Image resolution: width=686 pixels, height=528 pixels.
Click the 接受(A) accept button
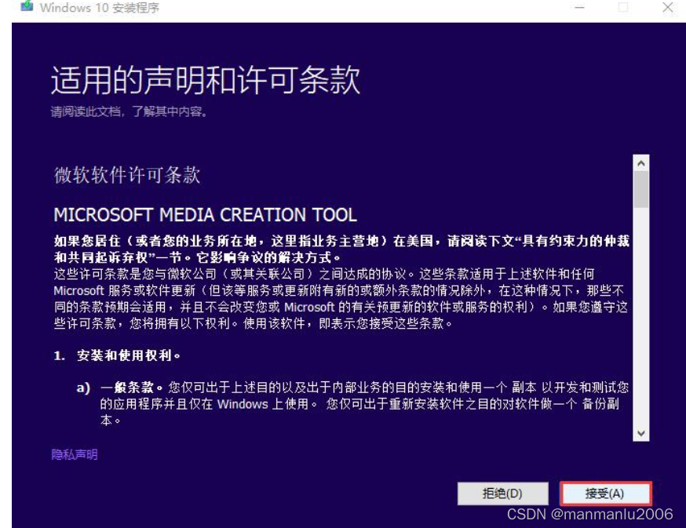coord(605,493)
